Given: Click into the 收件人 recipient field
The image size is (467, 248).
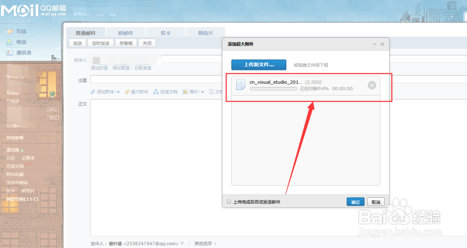Looking at the screenshot, I should (x=156, y=60).
